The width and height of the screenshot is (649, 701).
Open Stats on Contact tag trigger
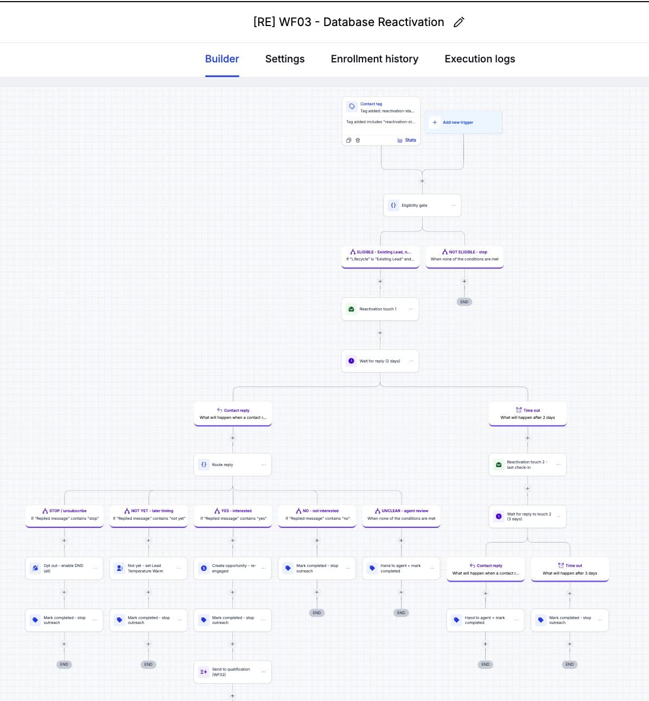[407, 140]
